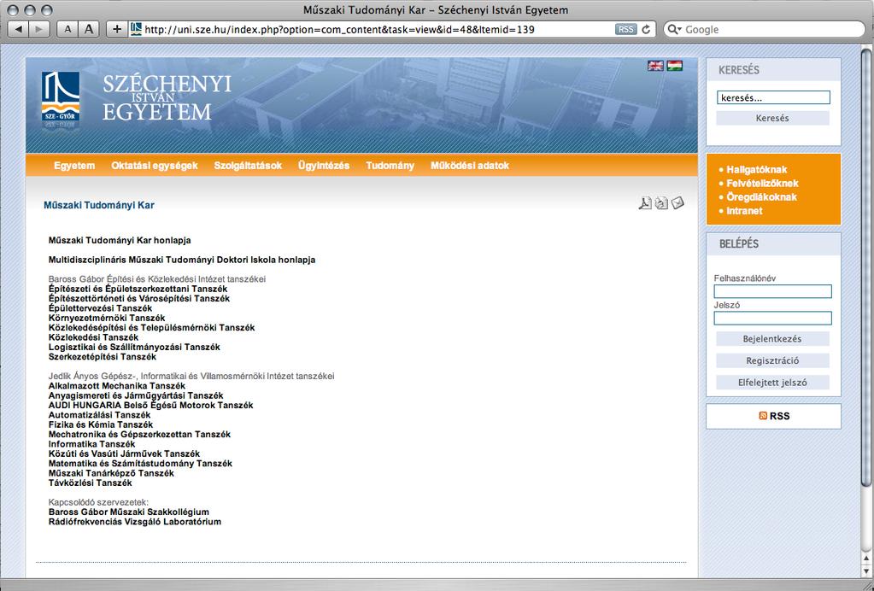Open the Ügyintézés menu
The height and width of the screenshot is (591, 874).
[x=324, y=166]
